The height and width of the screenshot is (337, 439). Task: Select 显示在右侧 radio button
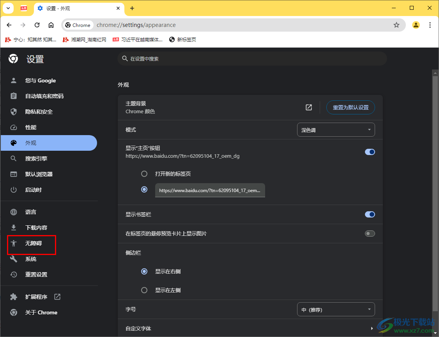144,271
